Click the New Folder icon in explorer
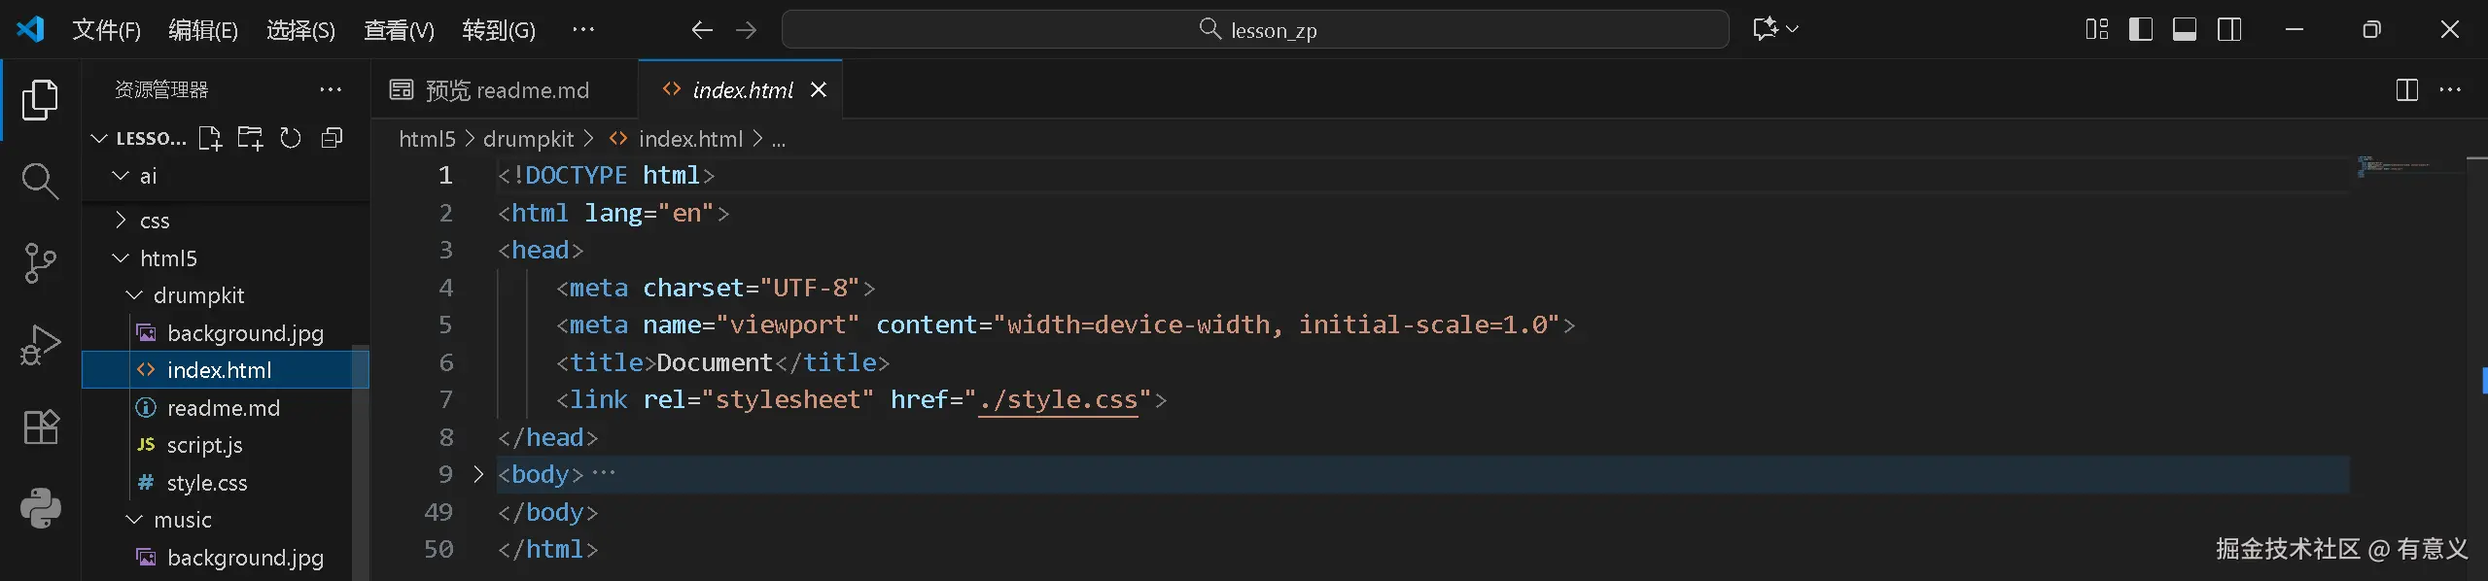 (x=250, y=138)
